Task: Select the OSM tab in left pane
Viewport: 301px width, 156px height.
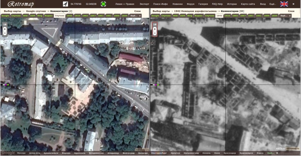Action: [33, 16]
